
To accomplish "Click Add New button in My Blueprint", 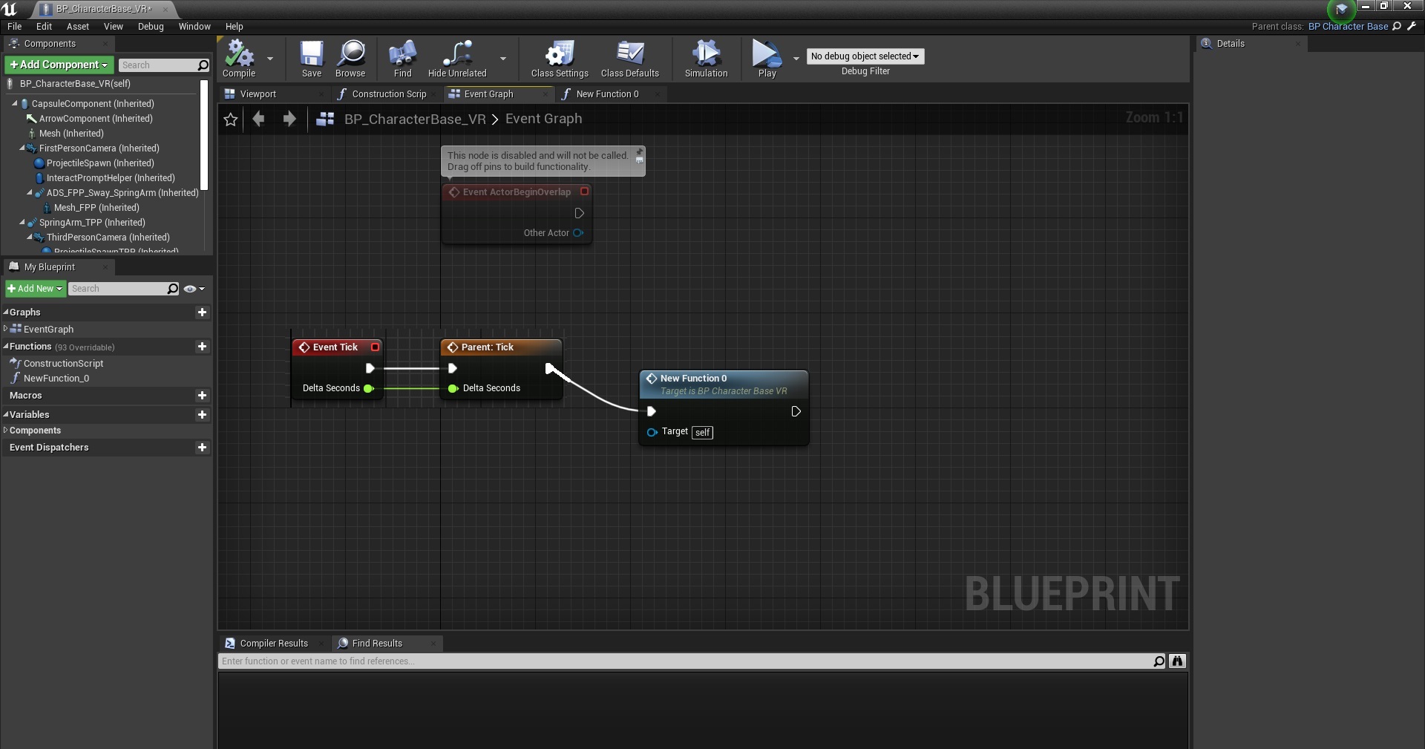I will pos(35,289).
